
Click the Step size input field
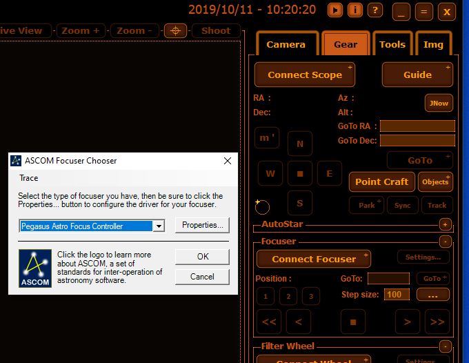point(397,295)
